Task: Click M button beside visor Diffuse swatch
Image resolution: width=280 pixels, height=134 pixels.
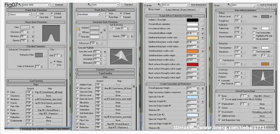Action: (101, 33)
